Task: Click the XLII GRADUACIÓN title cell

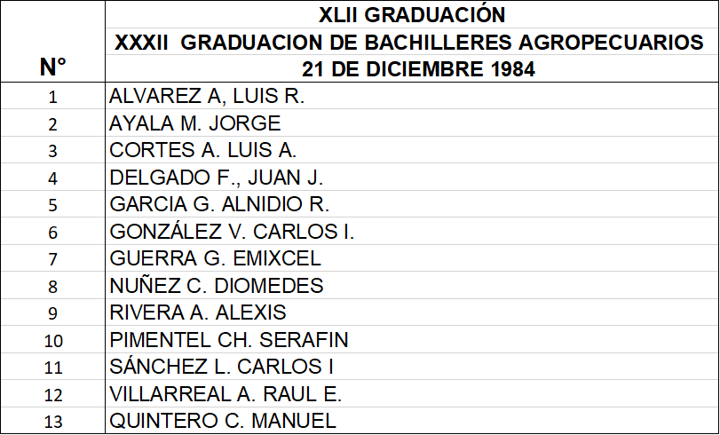Action: pyautogui.click(x=412, y=15)
